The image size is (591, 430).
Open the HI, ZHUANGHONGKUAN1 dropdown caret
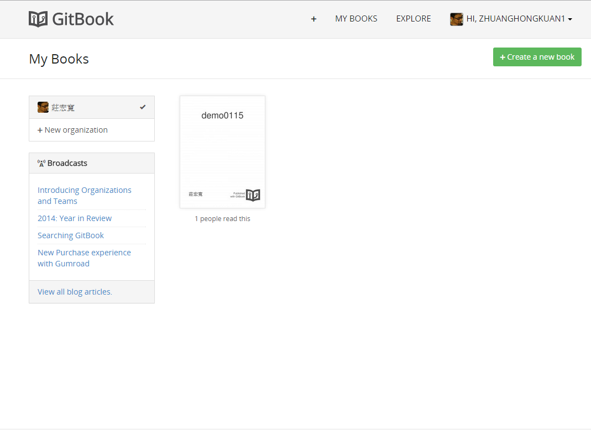(x=570, y=19)
